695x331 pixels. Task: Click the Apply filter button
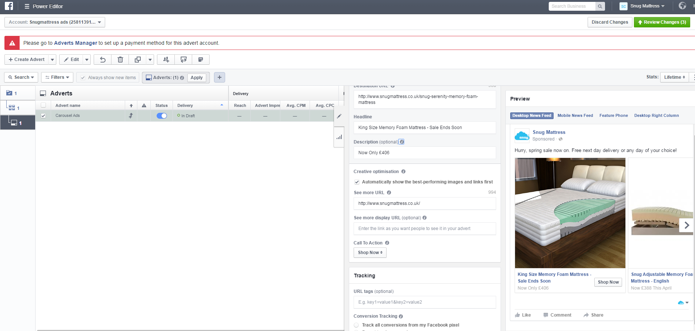click(197, 78)
